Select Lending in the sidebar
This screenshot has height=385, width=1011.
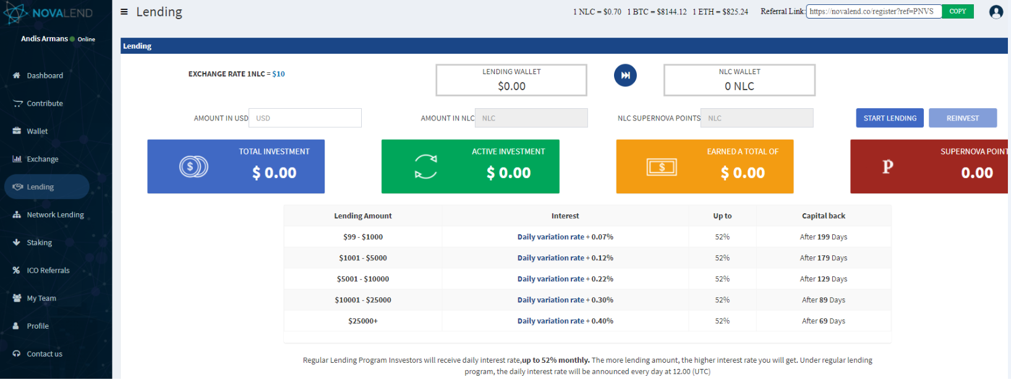47,187
